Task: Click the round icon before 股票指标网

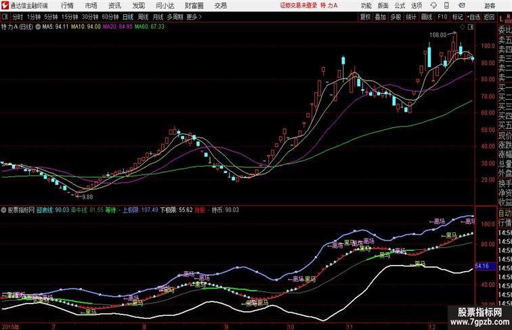Action: click(x=3, y=210)
